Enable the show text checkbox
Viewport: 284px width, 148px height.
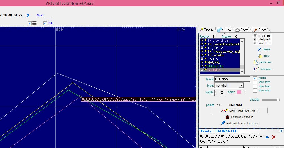click(x=255, y=82)
